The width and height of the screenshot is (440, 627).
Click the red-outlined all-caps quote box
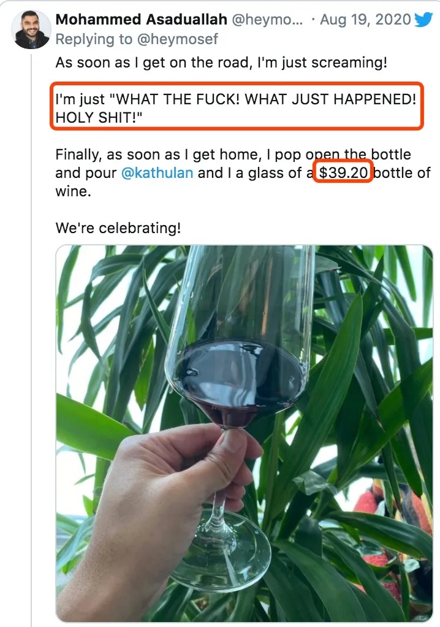point(237,108)
